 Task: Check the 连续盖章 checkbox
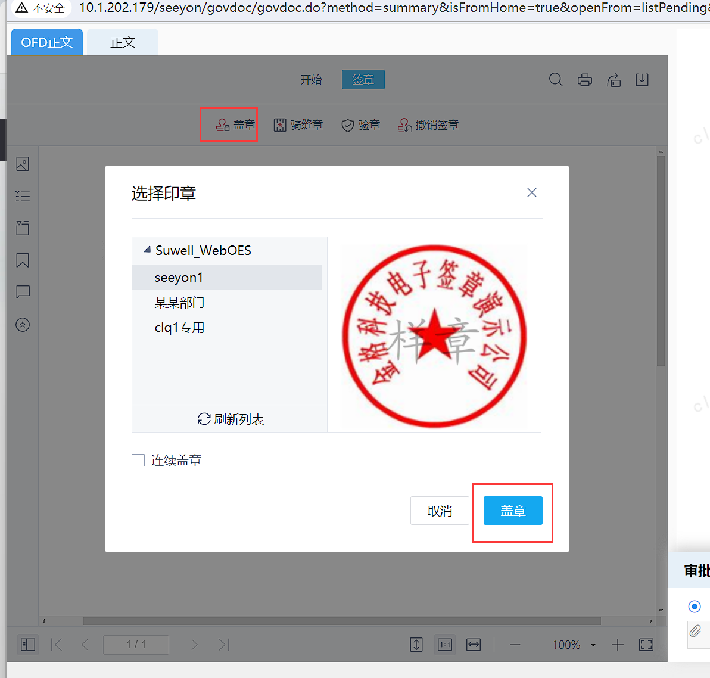pos(138,460)
